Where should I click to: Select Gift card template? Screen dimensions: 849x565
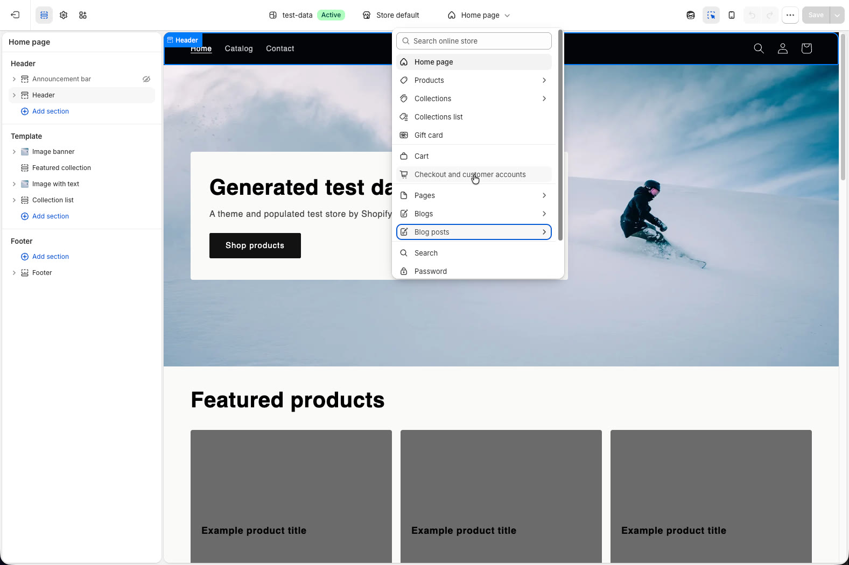(474, 135)
